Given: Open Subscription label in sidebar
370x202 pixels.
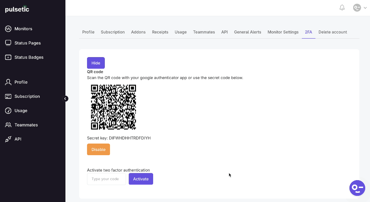Looking at the screenshot, I should (x=27, y=96).
